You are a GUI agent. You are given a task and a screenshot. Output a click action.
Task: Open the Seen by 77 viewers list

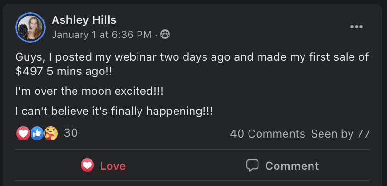coord(341,134)
